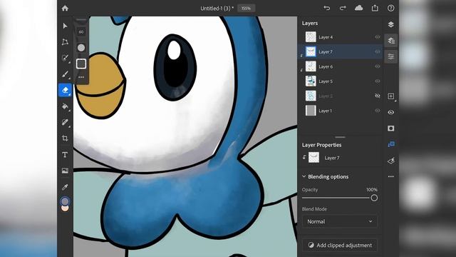Hide Layer 7

378,51
